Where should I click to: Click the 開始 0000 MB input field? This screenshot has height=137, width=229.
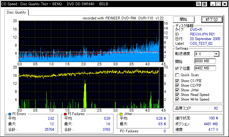click(x=205, y=61)
